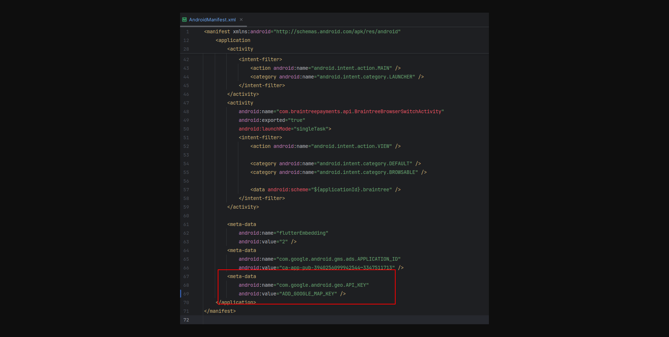Click the AndroidManifest.xml file type icon
Viewport: 669px width, 337px height.
pos(184,20)
